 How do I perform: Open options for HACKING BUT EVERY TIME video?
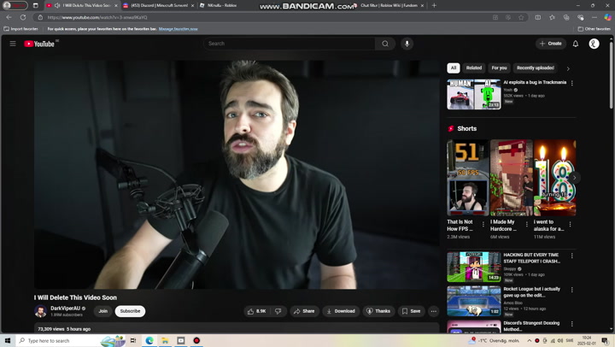[x=571, y=256]
